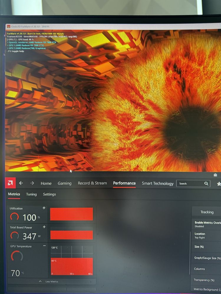
Task: Expand Total Board Power plus icon
Action: point(44,227)
